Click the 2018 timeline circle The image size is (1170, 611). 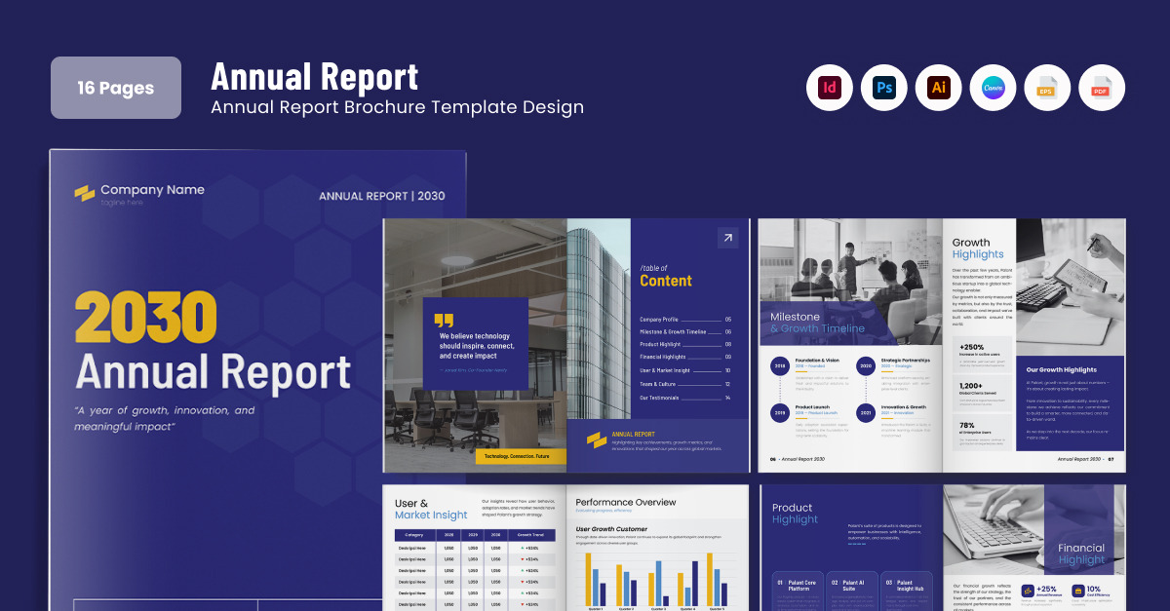coord(780,366)
